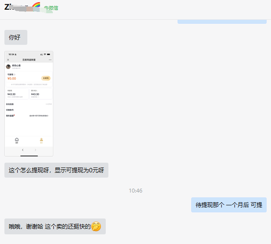Select the 你好 message bubble

click(x=15, y=37)
